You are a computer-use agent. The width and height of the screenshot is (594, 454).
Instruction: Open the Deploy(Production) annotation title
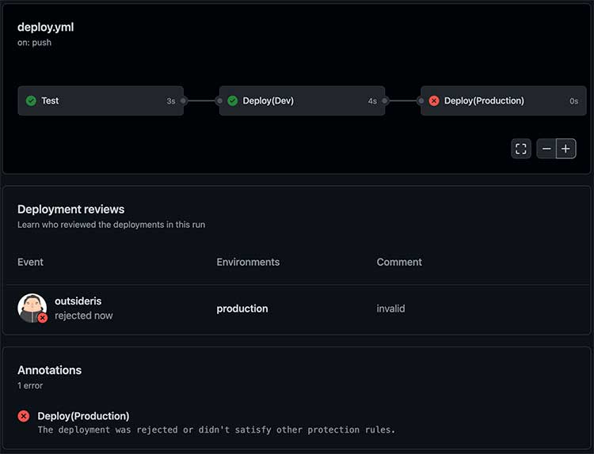click(83, 416)
